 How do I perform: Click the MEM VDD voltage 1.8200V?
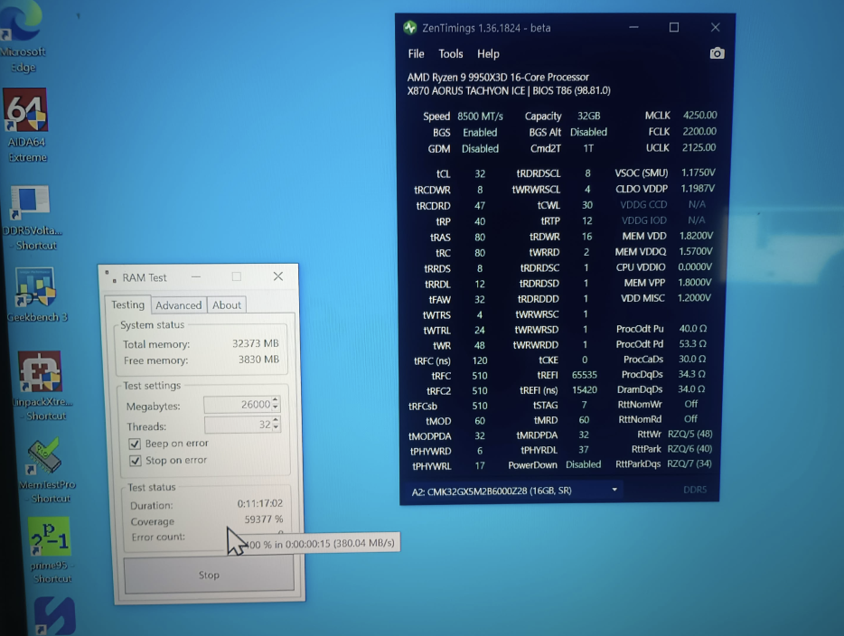click(x=696, y=236)
